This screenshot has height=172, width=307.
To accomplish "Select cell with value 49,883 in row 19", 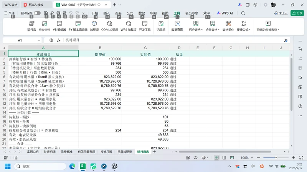I will click(145, 135).
